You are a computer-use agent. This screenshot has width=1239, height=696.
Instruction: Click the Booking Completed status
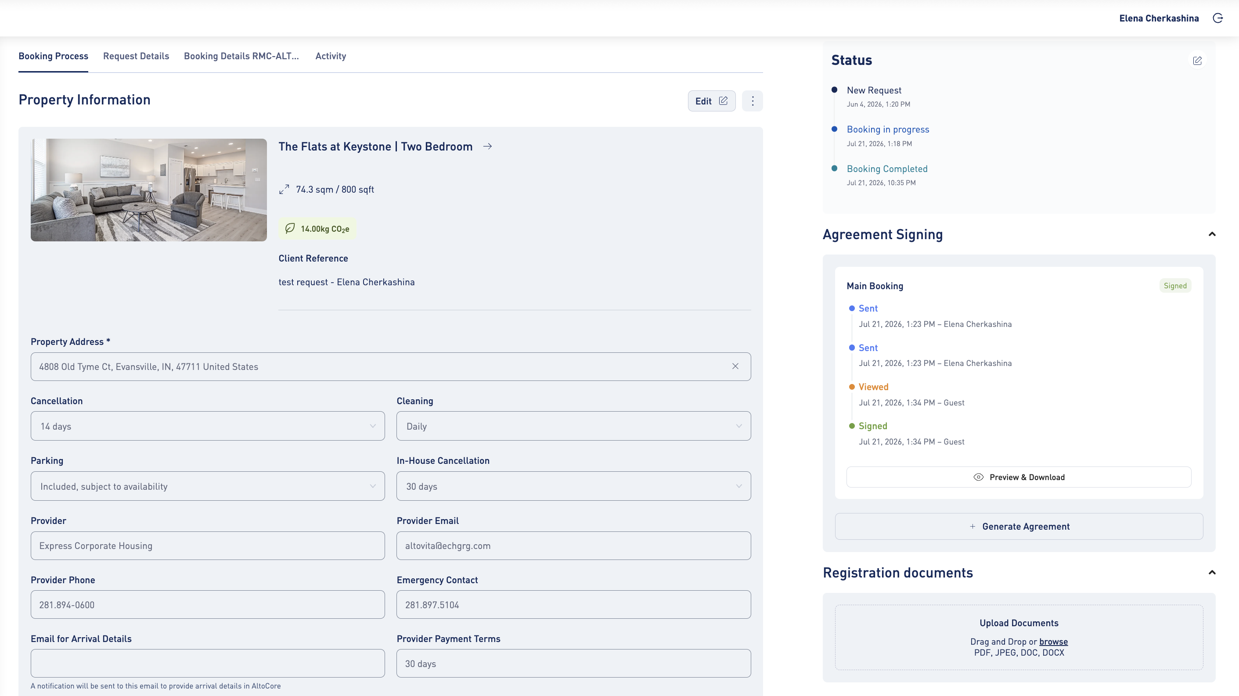tap(887, 169)
